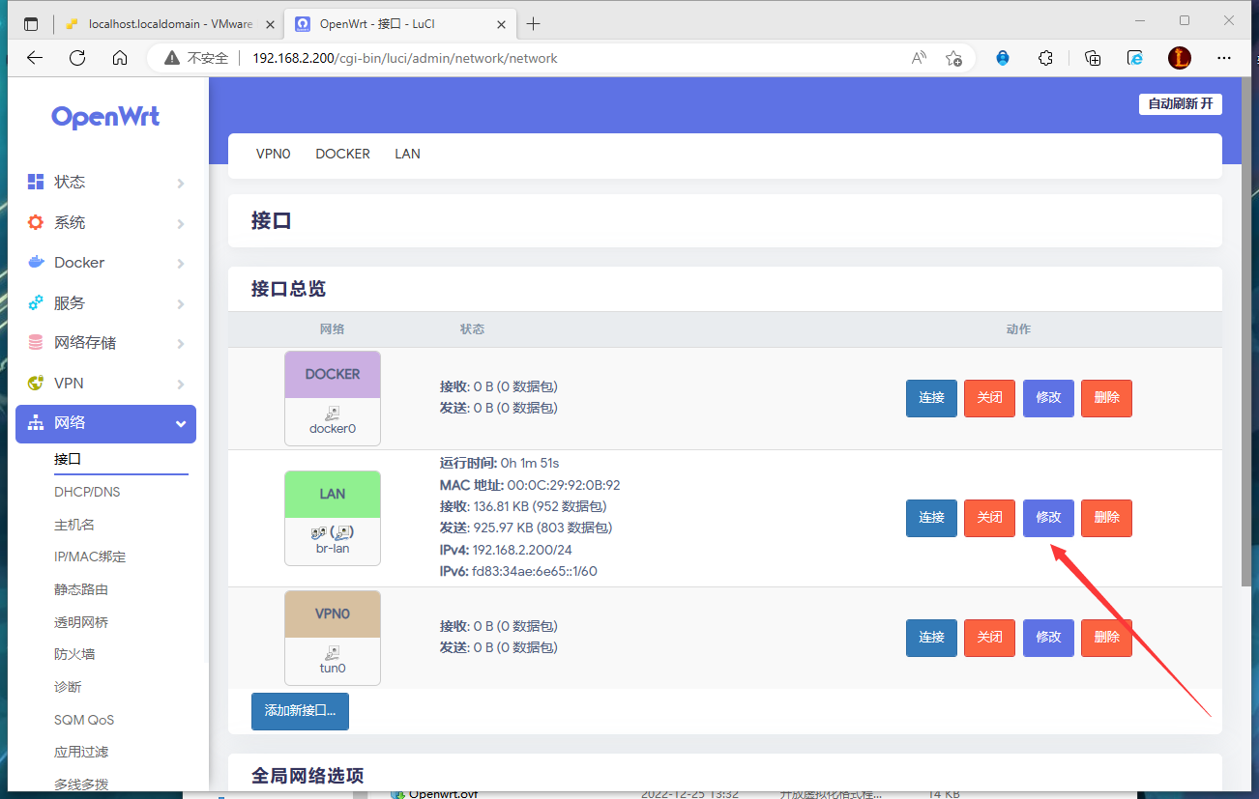Go back with browser back arrow
The image size is (1259, 799).
point(35,58)
